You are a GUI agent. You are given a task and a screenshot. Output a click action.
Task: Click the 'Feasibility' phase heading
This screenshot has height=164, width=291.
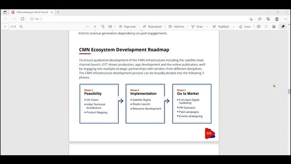(93, 93)
